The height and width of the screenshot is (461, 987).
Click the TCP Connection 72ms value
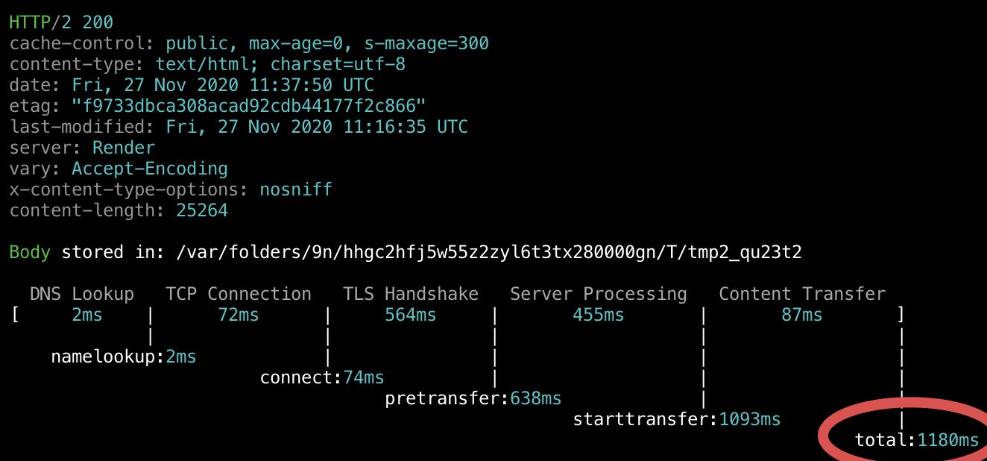click(x=239, y=315)
